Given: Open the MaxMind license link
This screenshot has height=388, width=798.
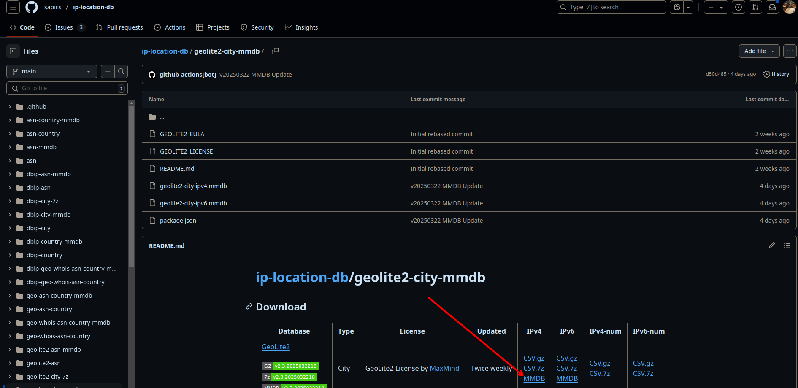Looking at the screenshot, I should [444, 368].
